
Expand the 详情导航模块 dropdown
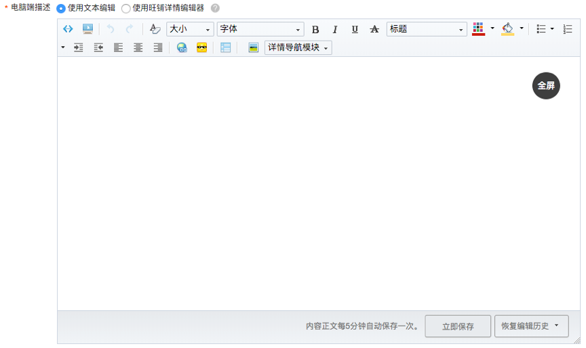298,48
